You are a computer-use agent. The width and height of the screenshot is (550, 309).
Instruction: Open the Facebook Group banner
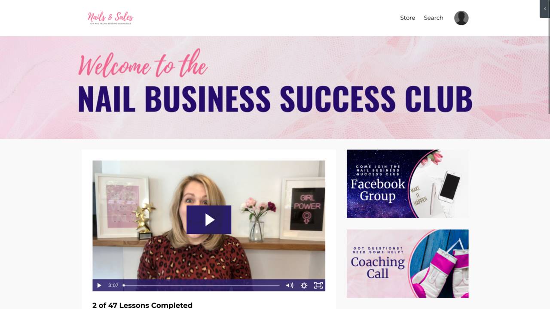pos(408,184)
